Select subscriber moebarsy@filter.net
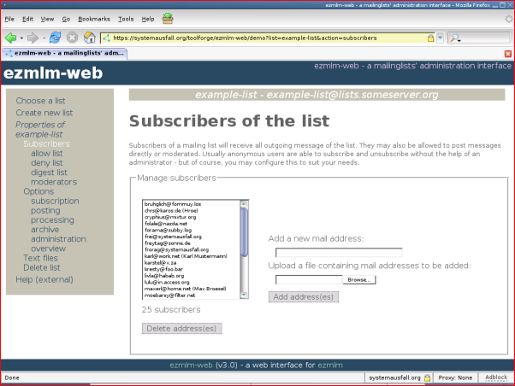515x386 pixels. tap(192, 295)
